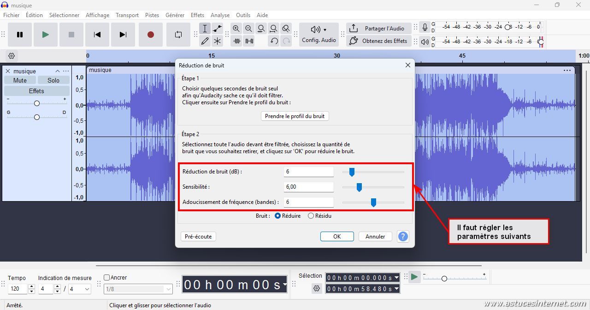Expand time signature denominator dropdown

pos(86,289)
